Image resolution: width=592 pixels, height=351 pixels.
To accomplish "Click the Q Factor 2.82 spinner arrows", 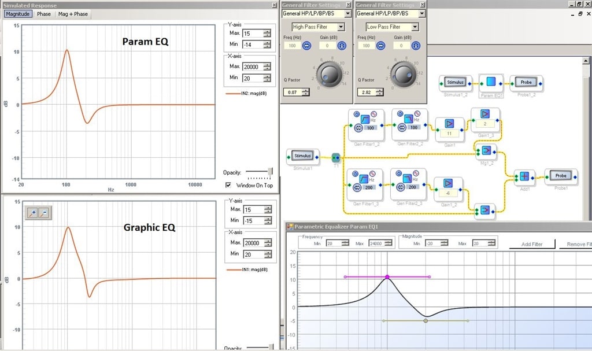I will point(380,92).
